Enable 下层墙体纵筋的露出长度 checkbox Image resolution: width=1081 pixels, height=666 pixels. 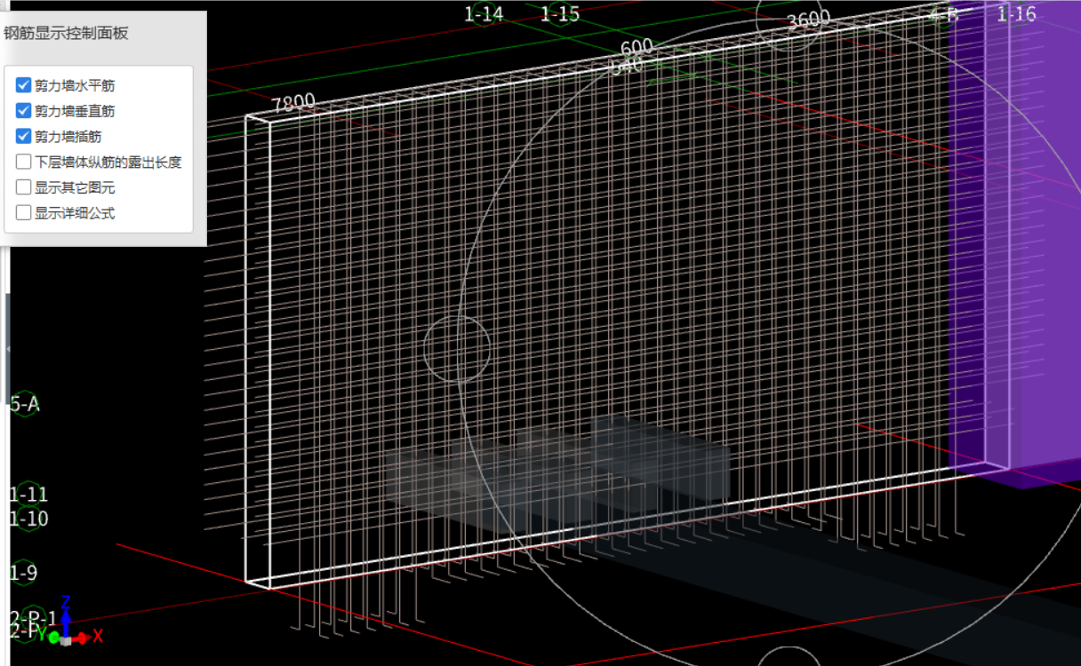tap(24, 163)
